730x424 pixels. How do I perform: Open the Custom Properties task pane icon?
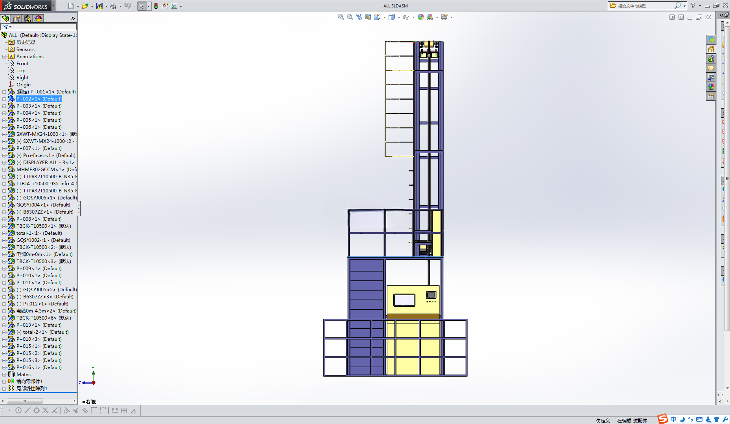(x=711, y=96)
